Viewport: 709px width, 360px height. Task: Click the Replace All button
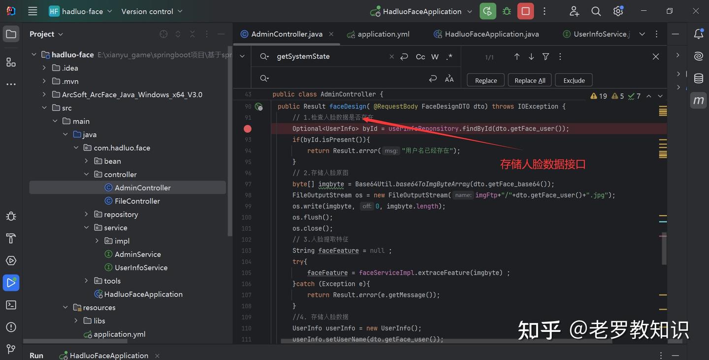(529, 80)
